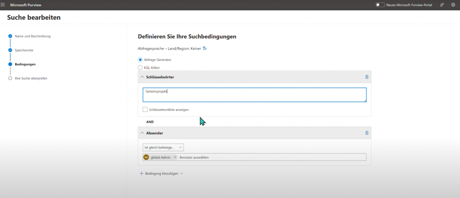Collapse the Absender section chevron

[142, 133]
